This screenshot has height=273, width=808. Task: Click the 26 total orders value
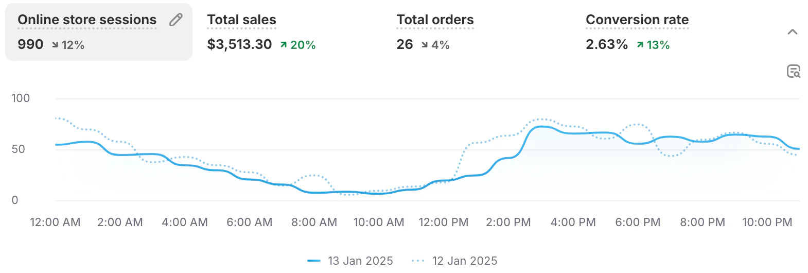405,45
